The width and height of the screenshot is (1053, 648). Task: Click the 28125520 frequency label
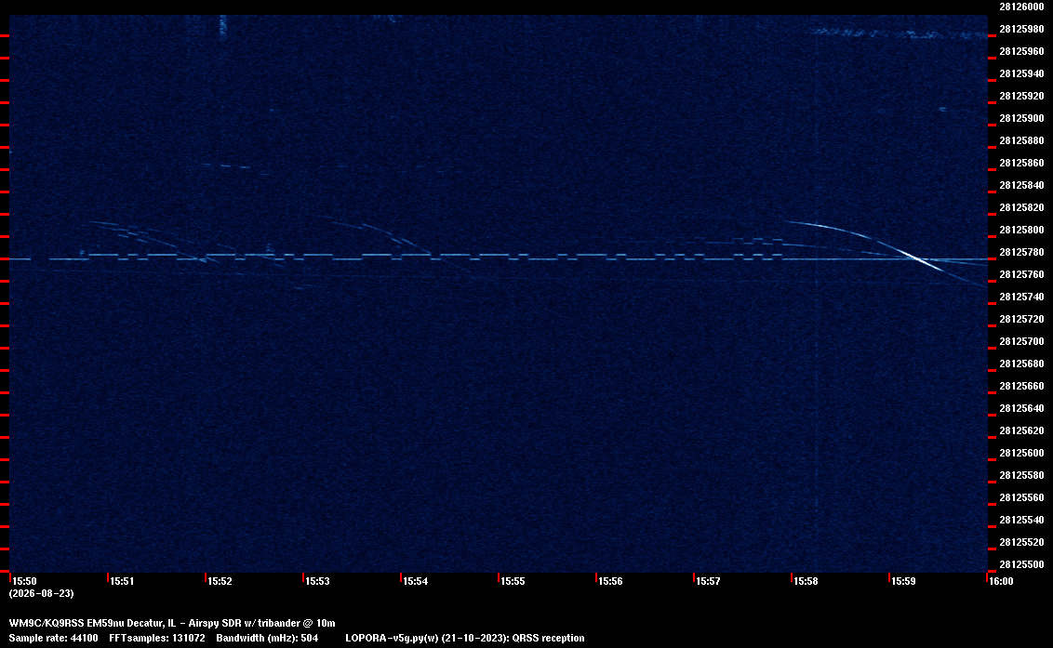(x=1021, y=542)
